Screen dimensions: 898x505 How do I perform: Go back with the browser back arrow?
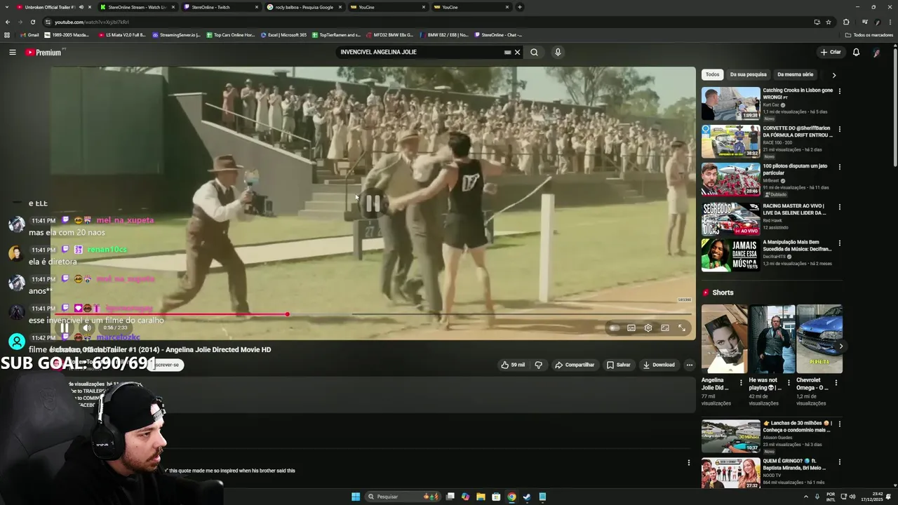7,22
